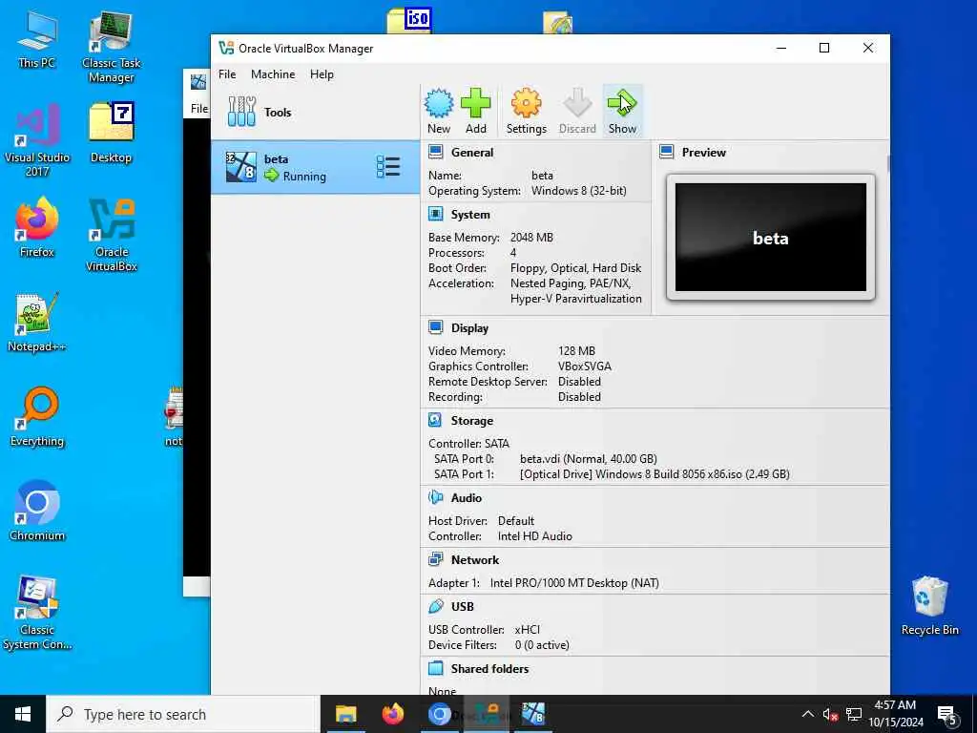Click the Intel PRO/1000 MT Desktop adapter text
The image size is (977, 733).
coord(574,583)
